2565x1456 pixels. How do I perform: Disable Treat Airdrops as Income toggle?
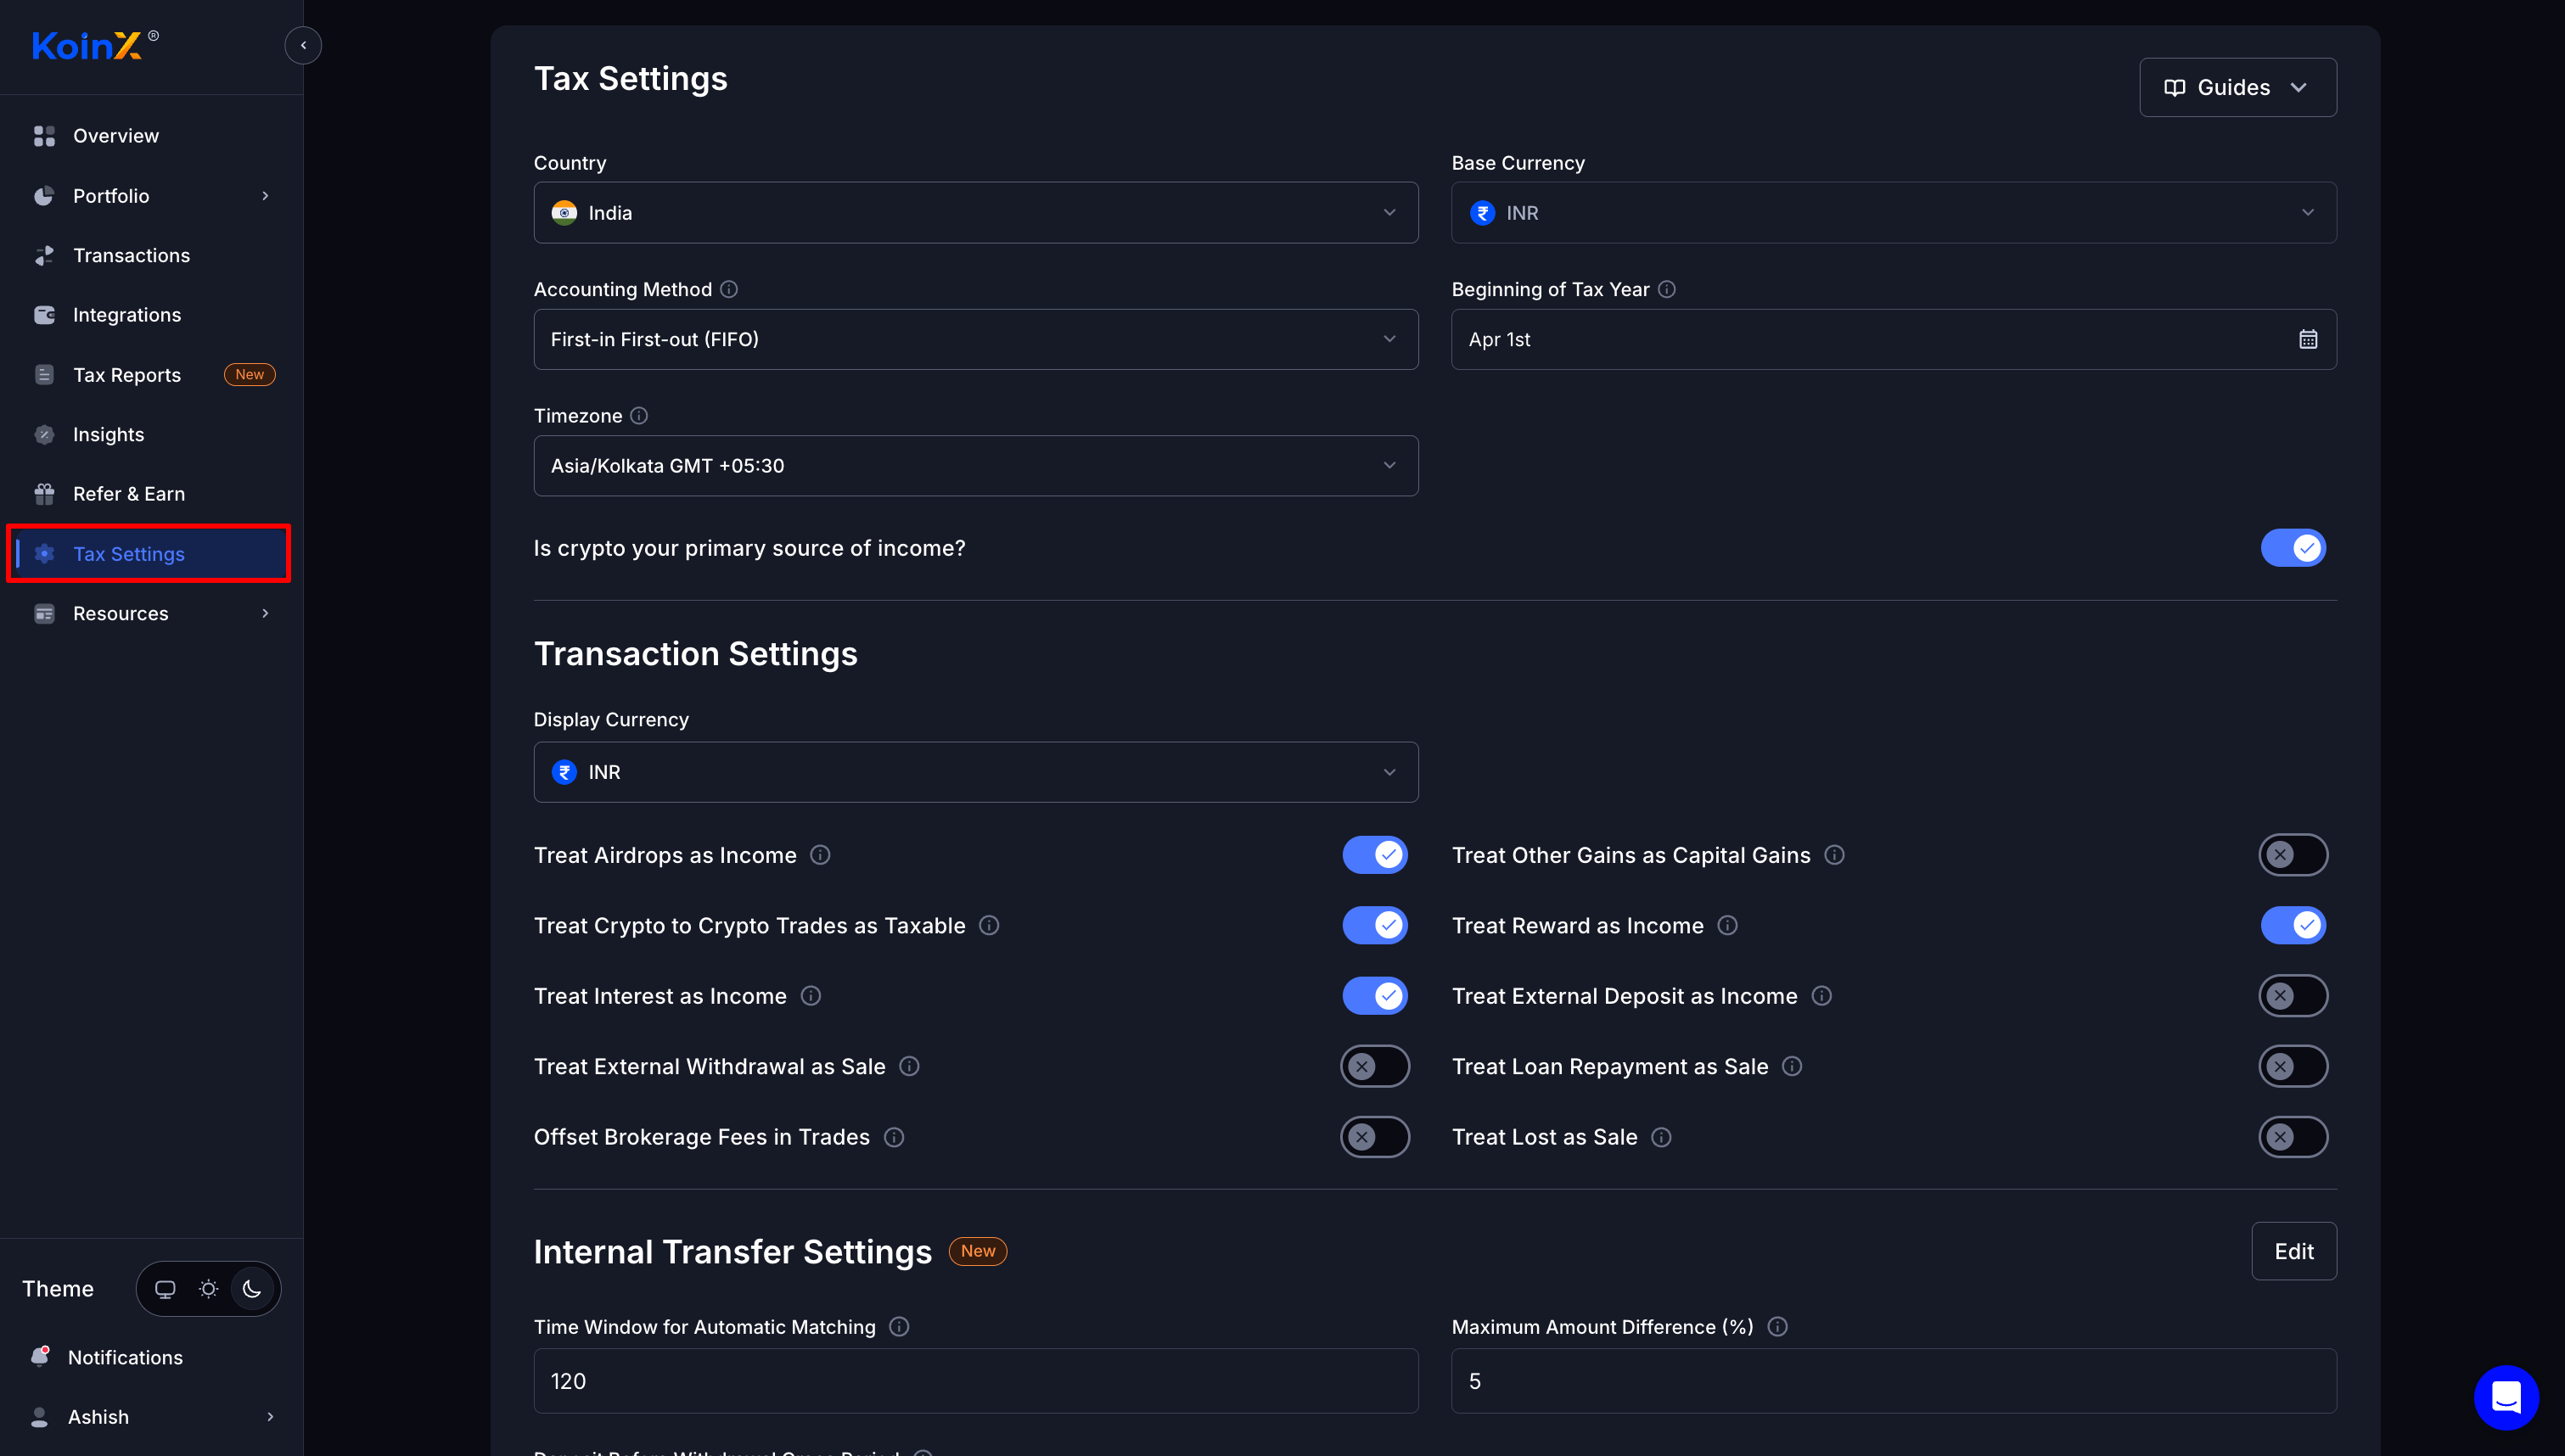pyautogui.click(x=1375, y=855)
